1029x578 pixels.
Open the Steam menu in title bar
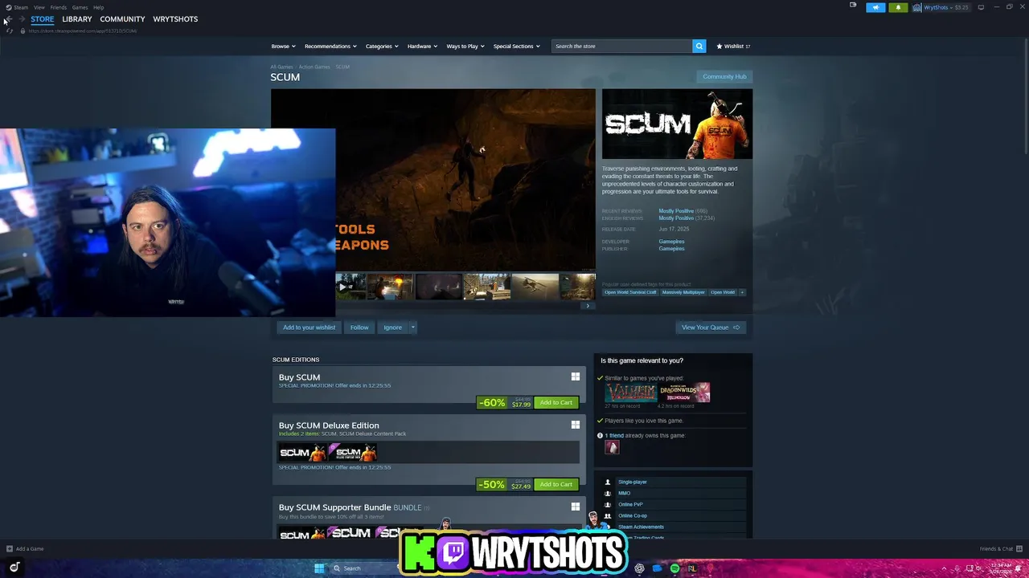(x=21, y=7)
